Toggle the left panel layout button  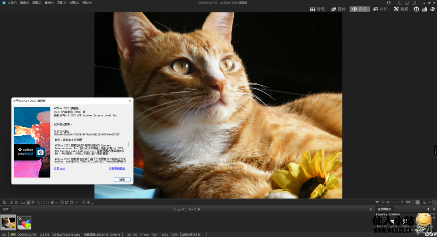pos(400,3)
